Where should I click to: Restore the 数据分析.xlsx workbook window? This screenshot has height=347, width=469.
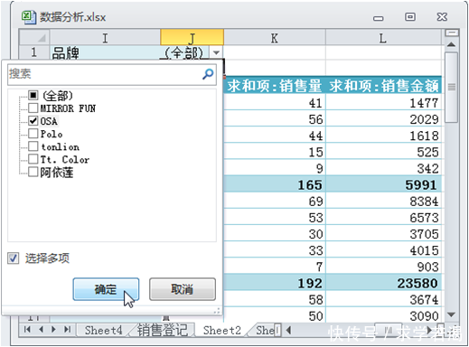(x=410, y=16)
